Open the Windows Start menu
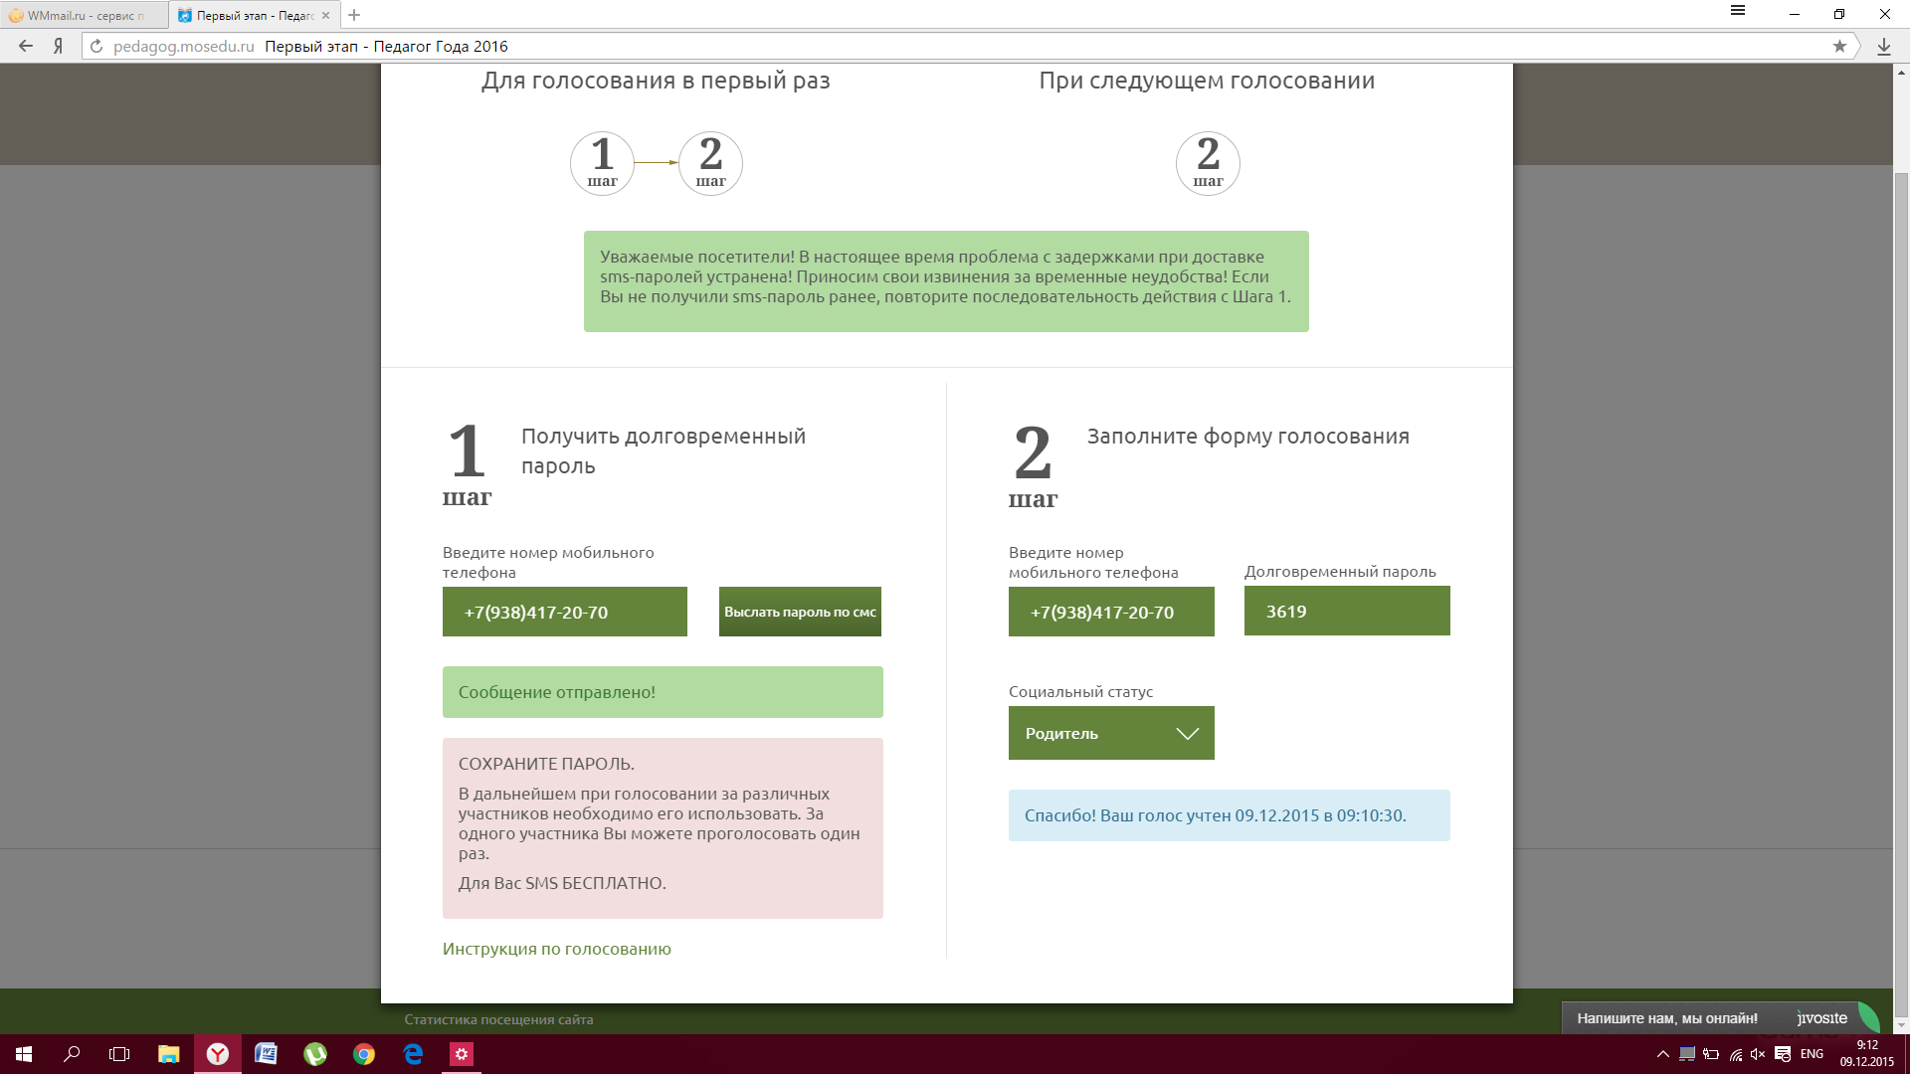This screenshot has width=1910, height=1074. point(24,1054)
